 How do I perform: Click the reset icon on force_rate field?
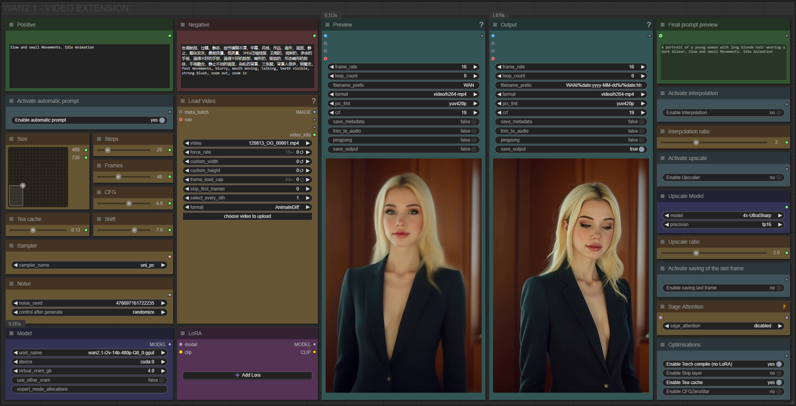(x=302, y=152)
